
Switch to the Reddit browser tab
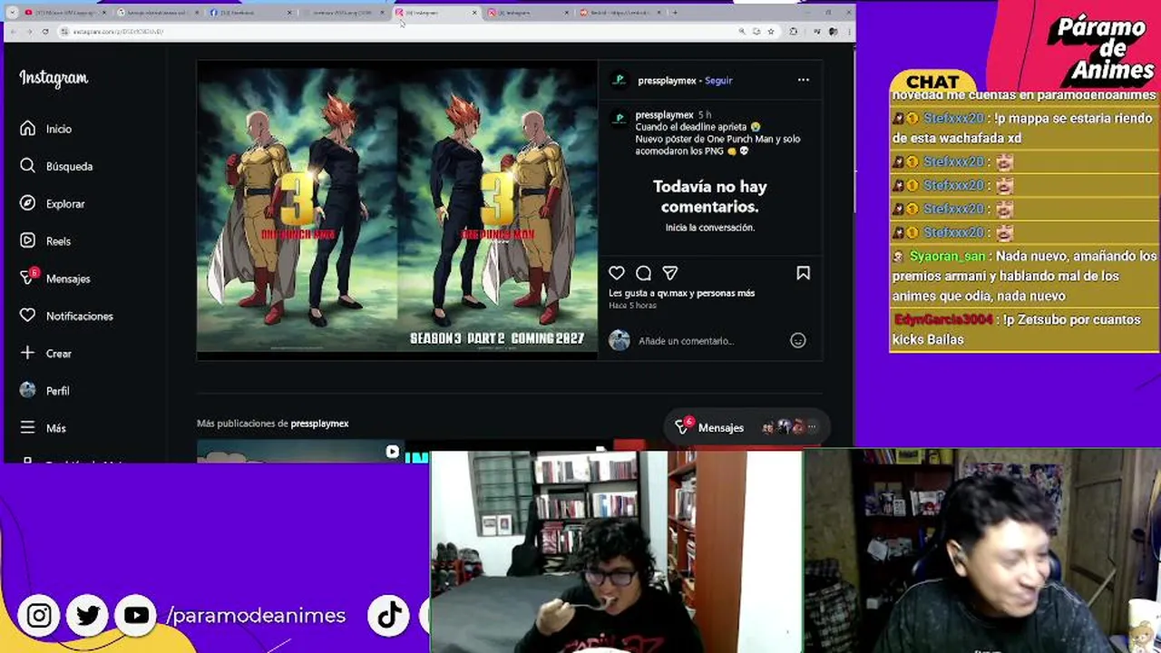tap(620, 13)
